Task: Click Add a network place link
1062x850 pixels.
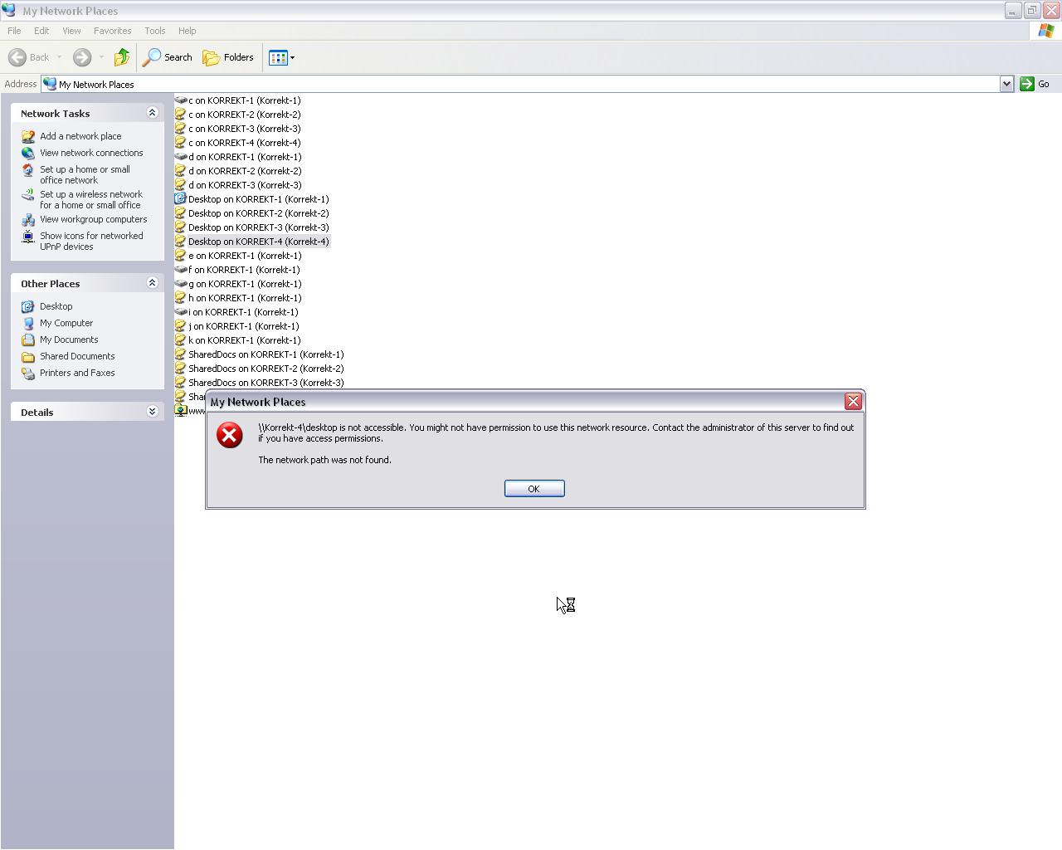Action: (80, 136)
